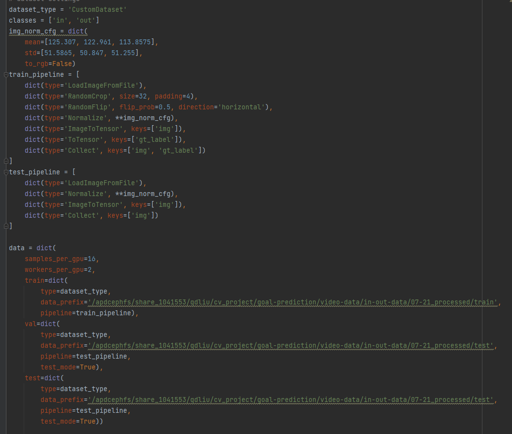Click the dataset_type variable definition

(33, 10)
